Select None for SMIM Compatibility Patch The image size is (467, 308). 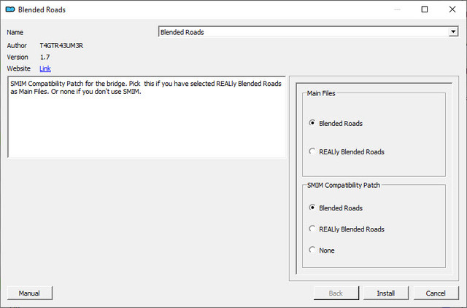322,250
